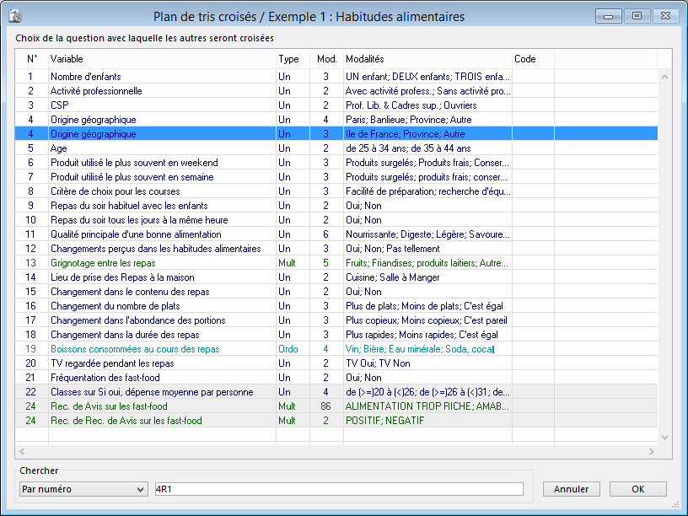Minimize the dialog window
The height and width of the screenshot is (516, 688).
pyautogui.click(x=608, y=16)
